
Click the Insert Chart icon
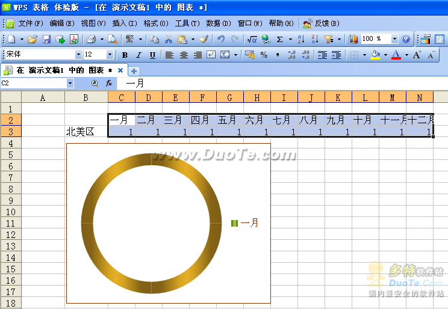[x=353, y=39]
